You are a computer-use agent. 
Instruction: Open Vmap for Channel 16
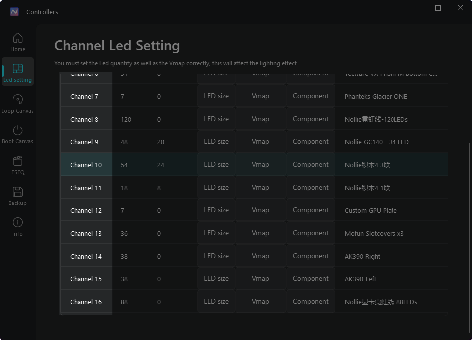(x=260, y=301)
